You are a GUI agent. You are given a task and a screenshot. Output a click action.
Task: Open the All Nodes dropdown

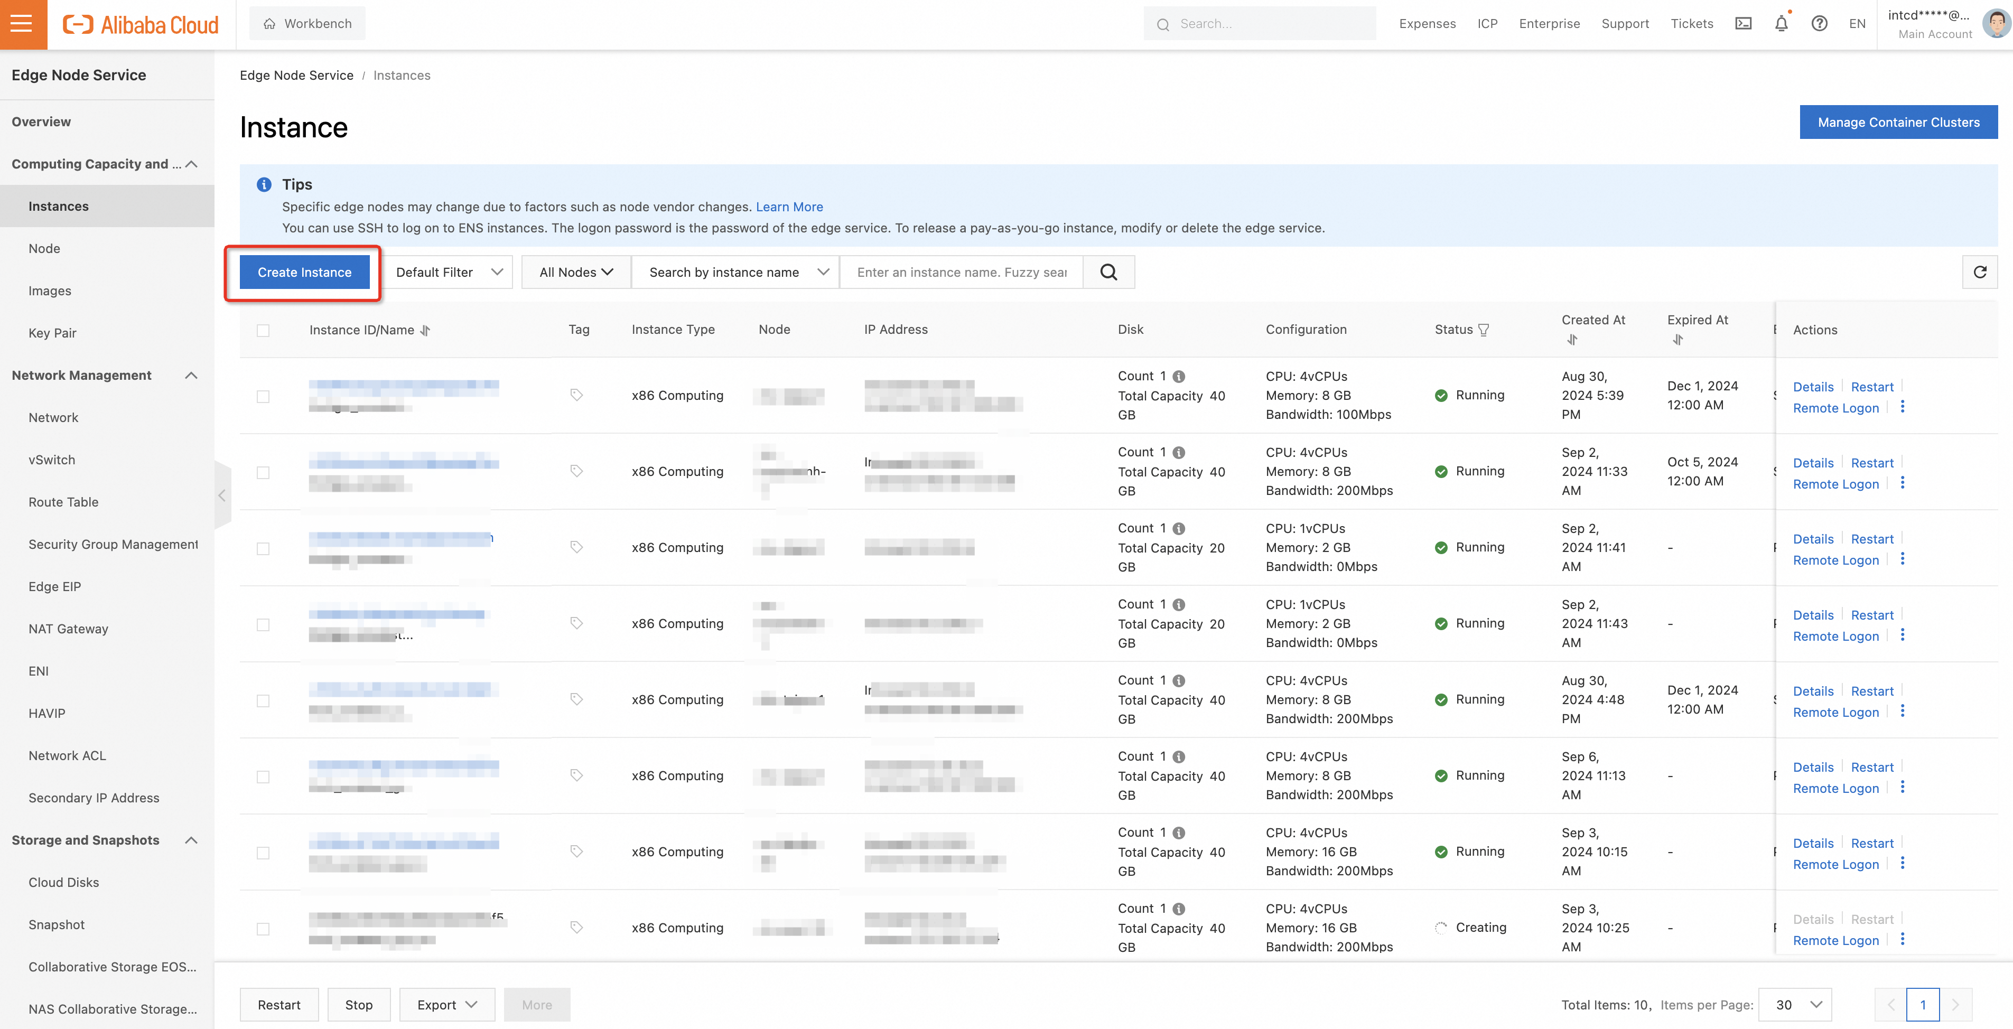point(576,272)
